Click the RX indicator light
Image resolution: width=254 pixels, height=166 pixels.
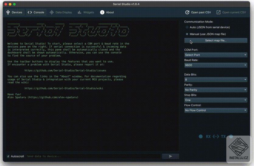click(x=200, y=137)
